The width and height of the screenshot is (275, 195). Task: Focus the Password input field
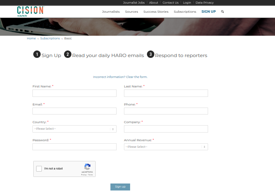click(x=74, y=147)
